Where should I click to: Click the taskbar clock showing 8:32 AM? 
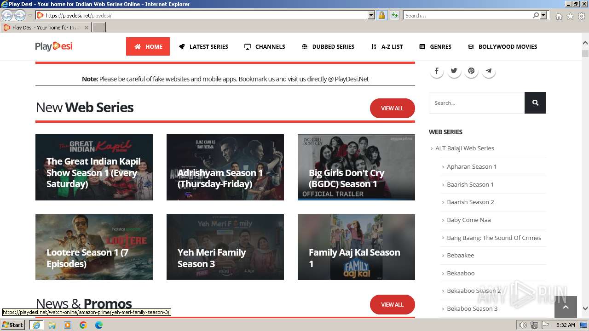coord(566,325)
